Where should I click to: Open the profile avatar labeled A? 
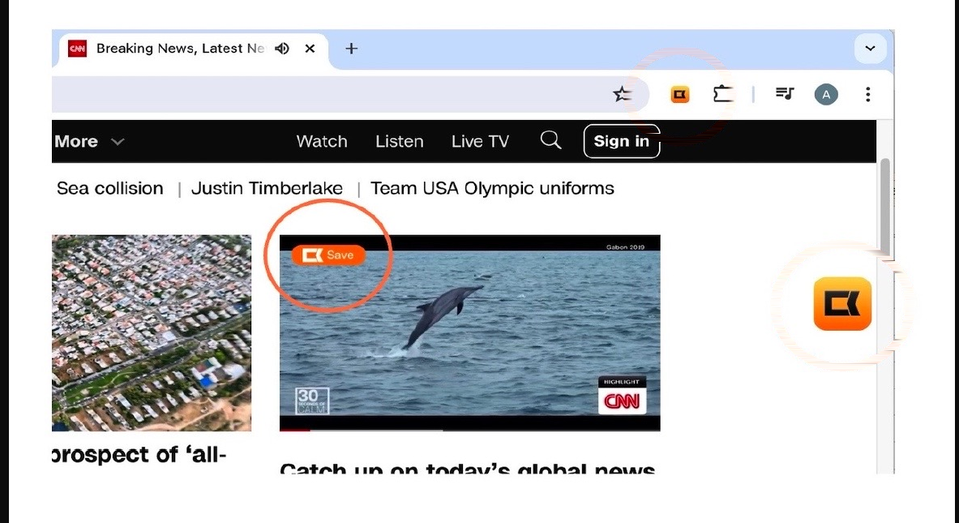pyautogui.click(x=826, y=94)
